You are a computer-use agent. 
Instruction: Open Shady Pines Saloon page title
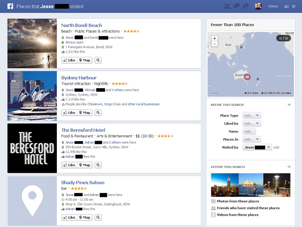83,183
